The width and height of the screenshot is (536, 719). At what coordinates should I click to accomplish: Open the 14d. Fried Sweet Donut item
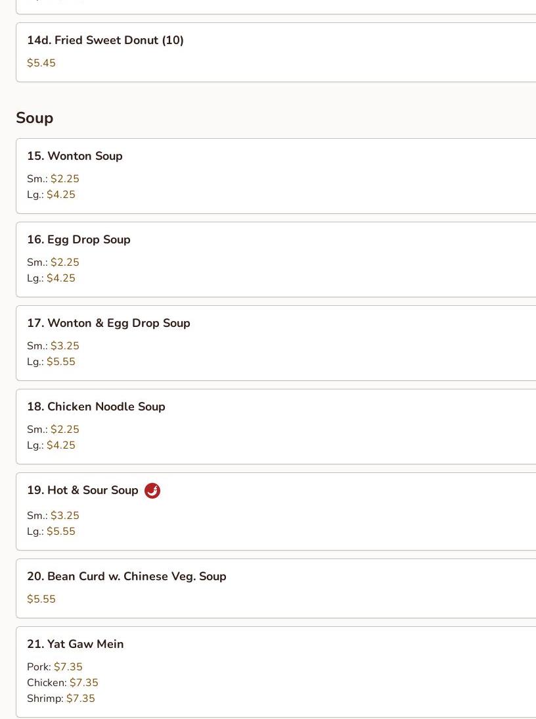pyautogui.click(x=105, y=41)
